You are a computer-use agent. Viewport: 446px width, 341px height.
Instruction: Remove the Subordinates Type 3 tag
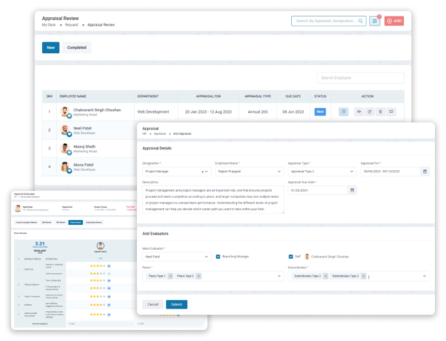[x=363, y=276]
